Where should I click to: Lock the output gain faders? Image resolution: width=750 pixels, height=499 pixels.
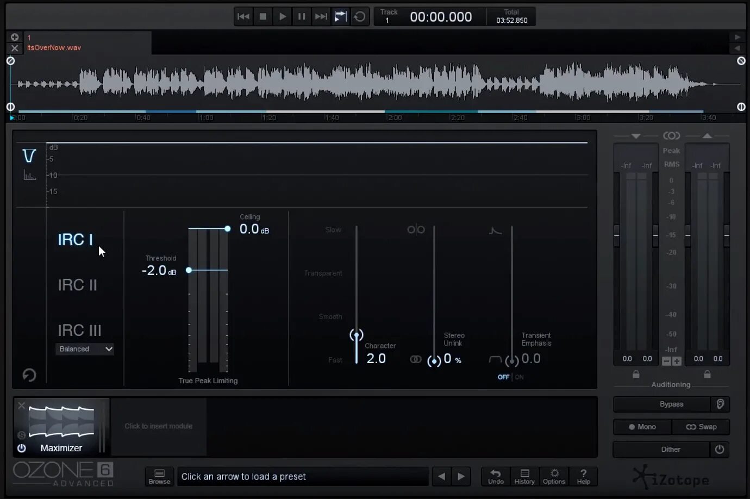point(707,375)
